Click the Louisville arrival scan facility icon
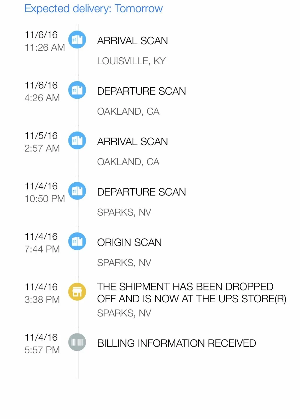Viewport: 300px width, 419px height. click(77, 40)
